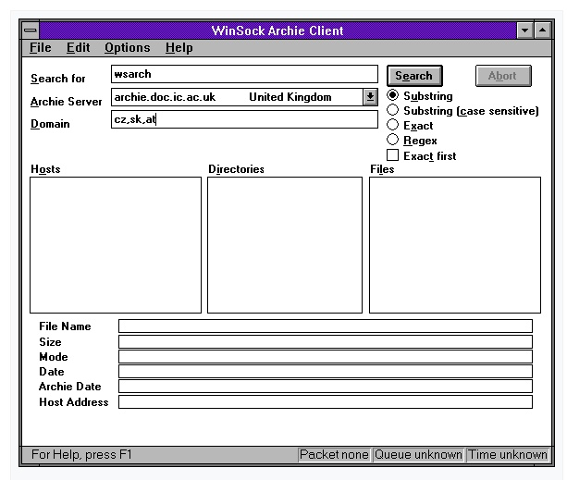Open the Help menu
Screen dimensions: 567x480
pyautogui.click(x=179, y=48)
